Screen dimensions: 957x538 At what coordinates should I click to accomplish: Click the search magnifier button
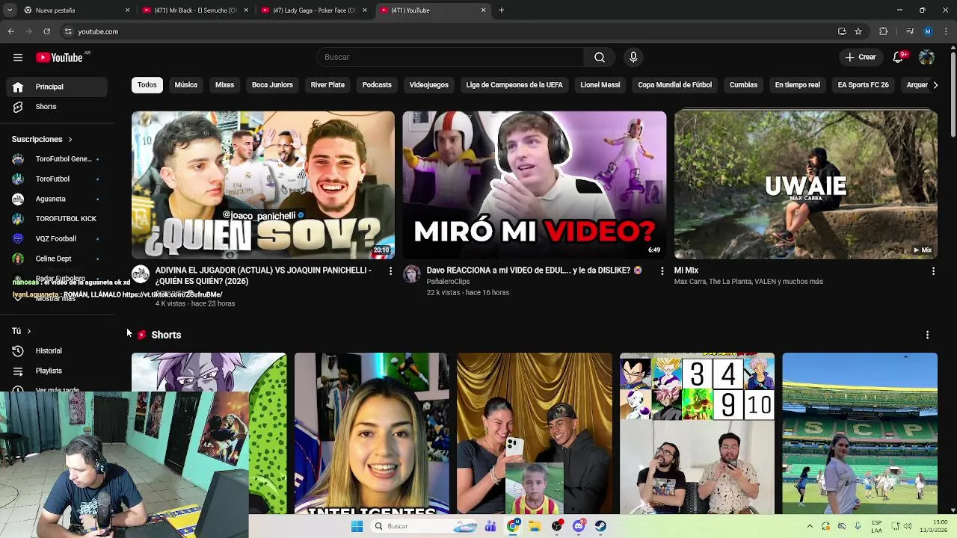click(600, 58)
